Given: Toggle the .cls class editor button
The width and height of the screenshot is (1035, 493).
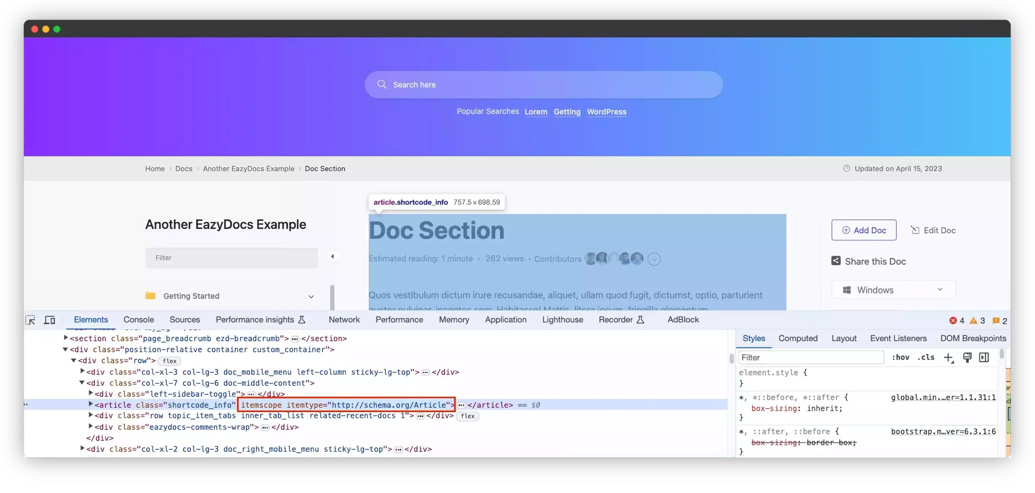Looking at the screenshot, I should coord(925,357).
